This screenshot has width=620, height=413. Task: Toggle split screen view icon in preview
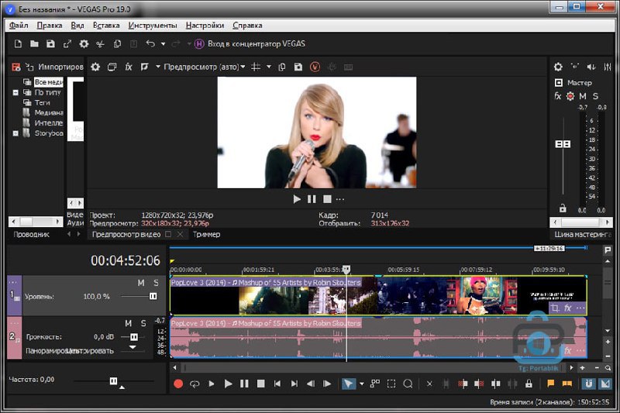coord(144,67)
